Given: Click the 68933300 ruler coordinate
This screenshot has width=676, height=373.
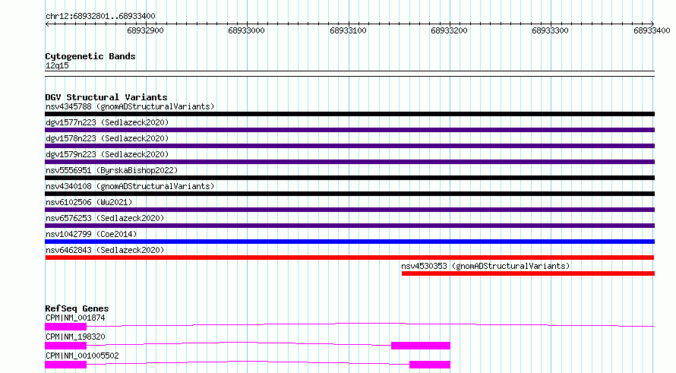Looking at the screenshot, I should click(x=550, y=30).
